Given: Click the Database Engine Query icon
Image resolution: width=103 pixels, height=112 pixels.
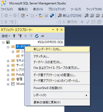Looking at the screenshot, I should (87, 15).
